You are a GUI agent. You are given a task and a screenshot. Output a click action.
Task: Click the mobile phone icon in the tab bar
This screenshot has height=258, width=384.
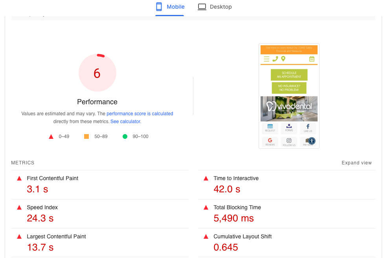click(159, 7)
